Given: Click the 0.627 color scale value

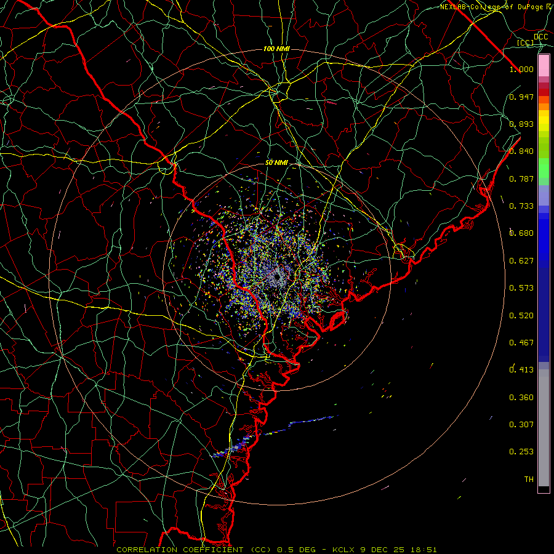Looking at the screenshot, I should [x=521, y=261].
